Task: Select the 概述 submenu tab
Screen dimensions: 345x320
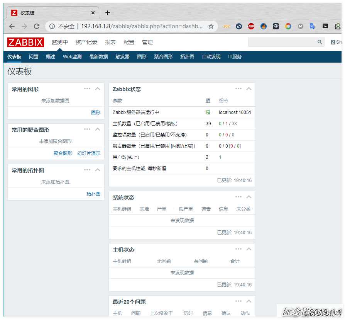Action: point(51,57)
